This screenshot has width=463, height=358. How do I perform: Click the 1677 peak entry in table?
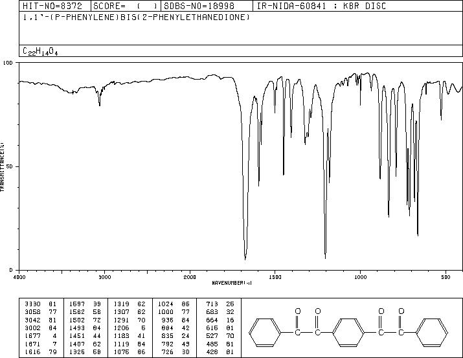(x=40, y=336)
